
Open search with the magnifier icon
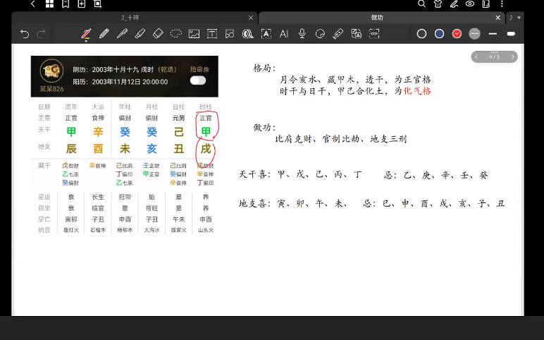click(x=421, y=4)
